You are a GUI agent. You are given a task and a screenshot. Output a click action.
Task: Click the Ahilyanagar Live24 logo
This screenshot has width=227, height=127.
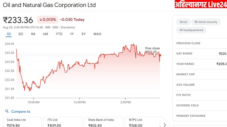[201, 4]
